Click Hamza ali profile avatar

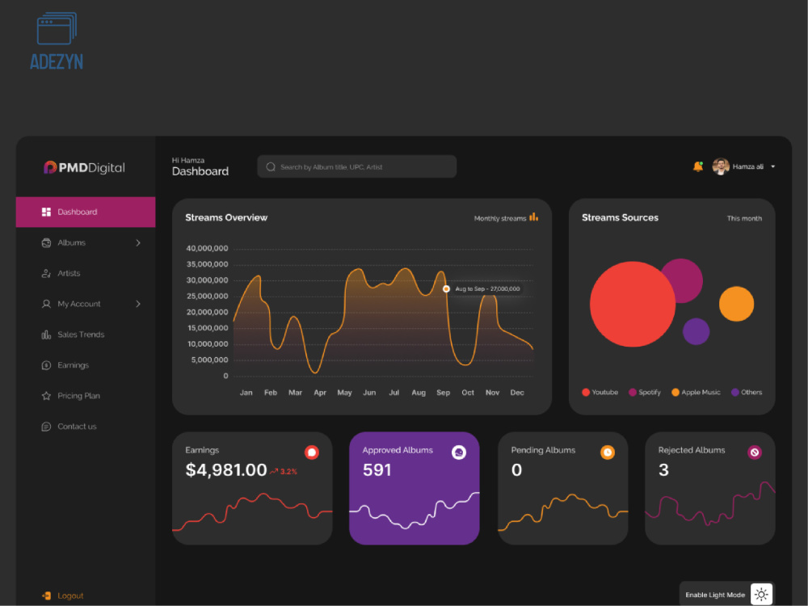pos(721,166)
